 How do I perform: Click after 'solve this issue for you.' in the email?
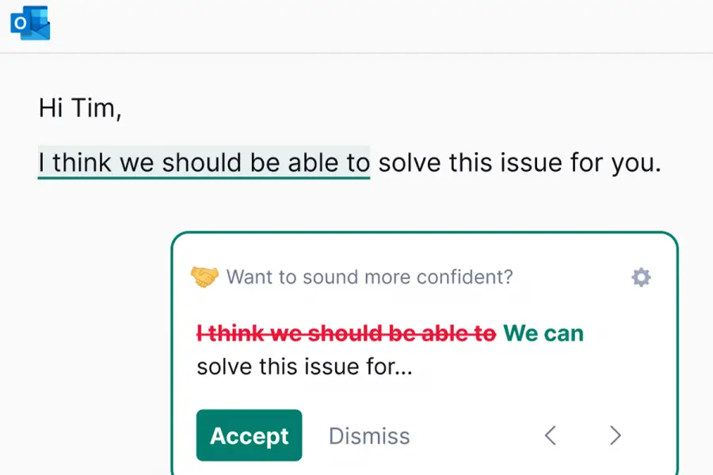[x=664, y=162]
